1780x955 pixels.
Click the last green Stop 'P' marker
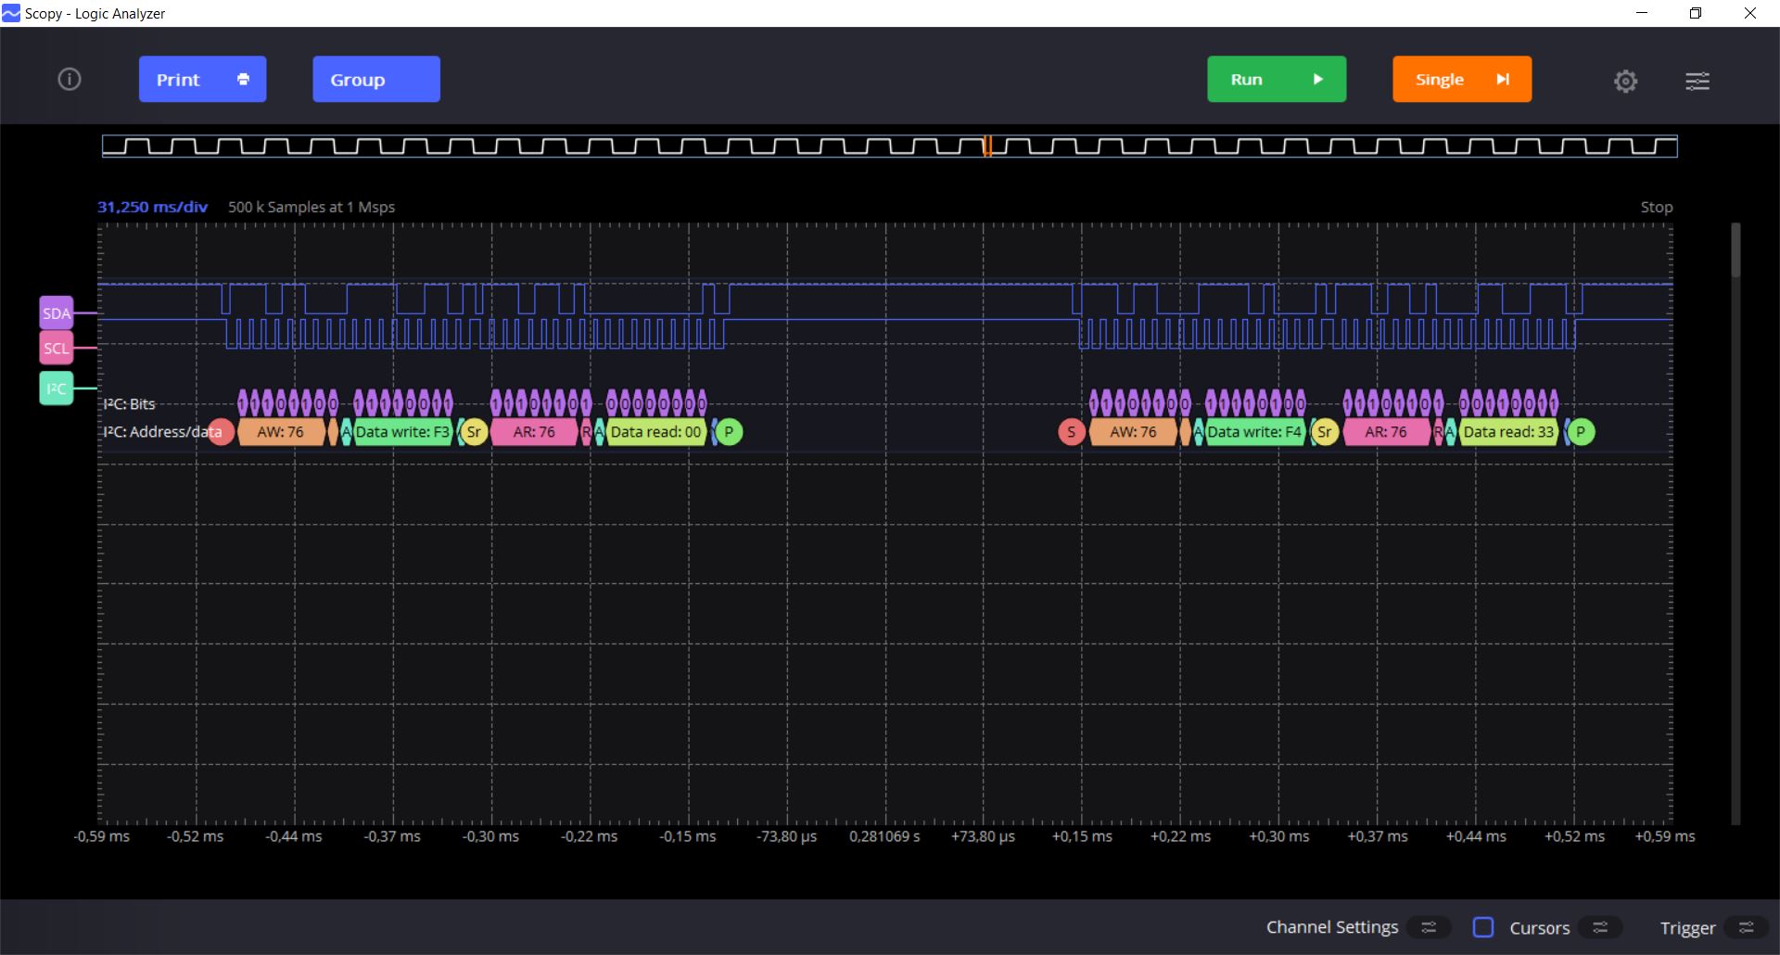click(1581, 432)
